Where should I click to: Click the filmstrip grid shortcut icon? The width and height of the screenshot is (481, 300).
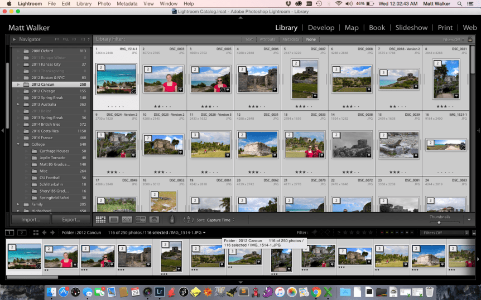[x=36, y=233]
